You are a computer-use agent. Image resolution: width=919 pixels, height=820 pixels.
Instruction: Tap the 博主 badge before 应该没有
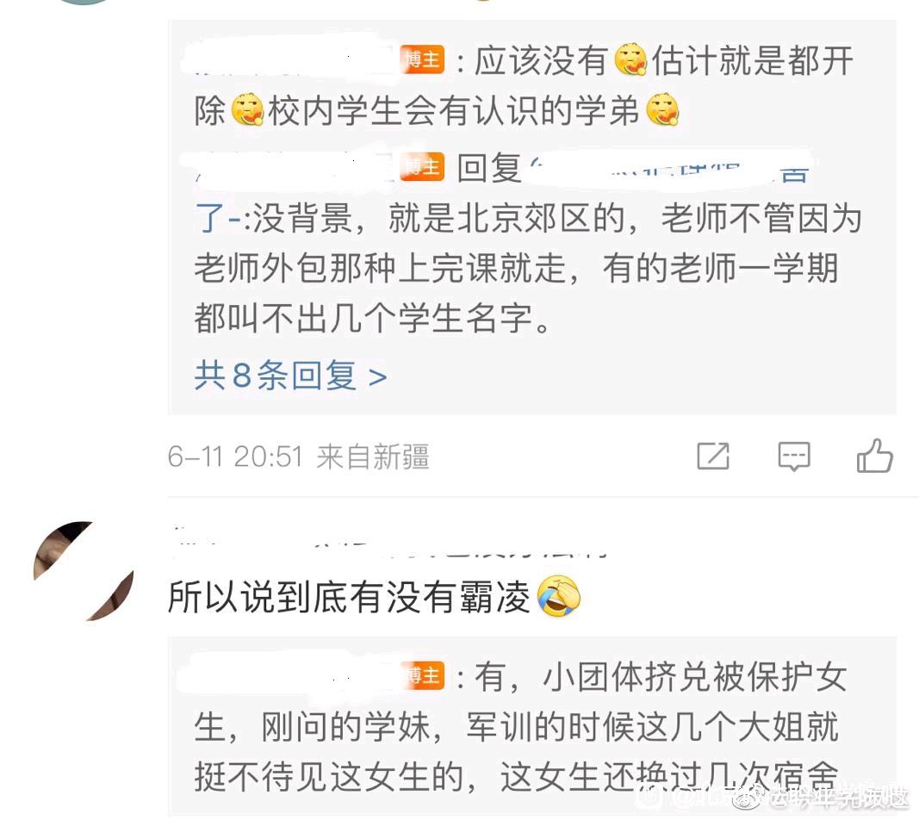(x=422, y=59)
